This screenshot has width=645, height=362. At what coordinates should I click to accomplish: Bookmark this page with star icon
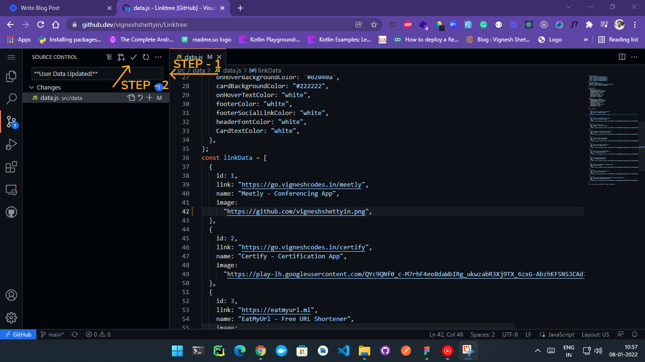tap(374, 25)
